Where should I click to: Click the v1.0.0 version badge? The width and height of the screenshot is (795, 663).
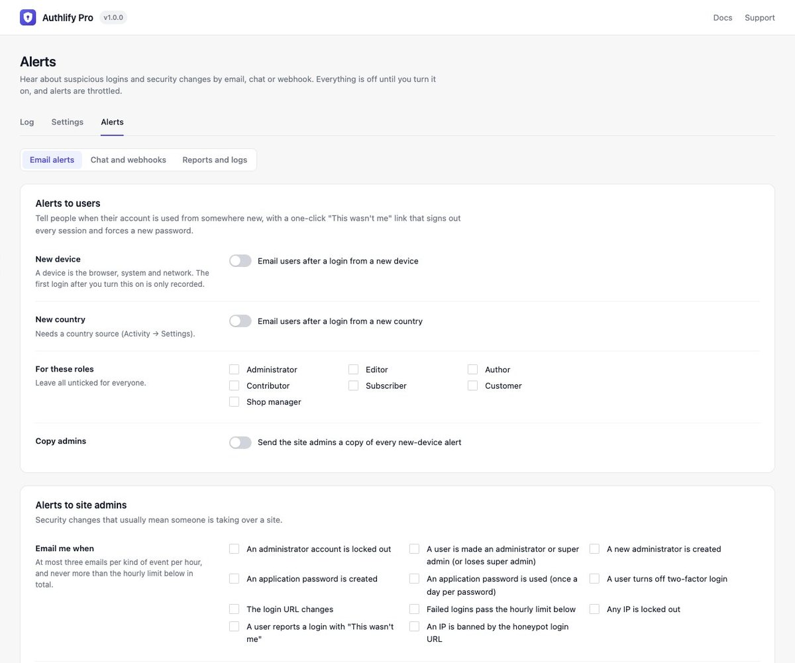113,18
